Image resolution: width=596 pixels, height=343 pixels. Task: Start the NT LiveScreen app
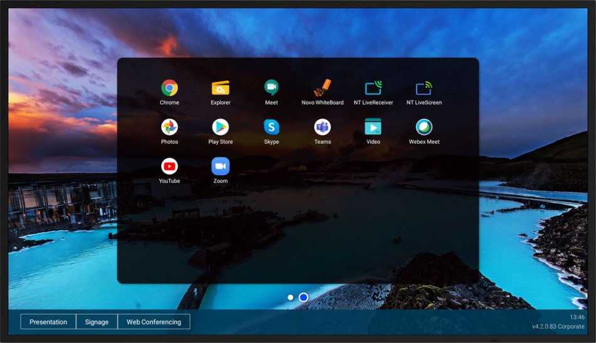click(x=424, y=88)
